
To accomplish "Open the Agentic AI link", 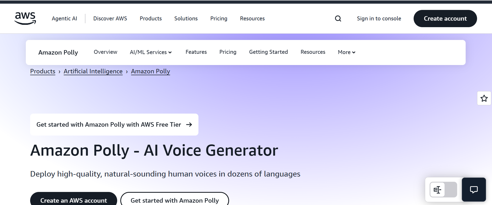I will pos(64,19).
